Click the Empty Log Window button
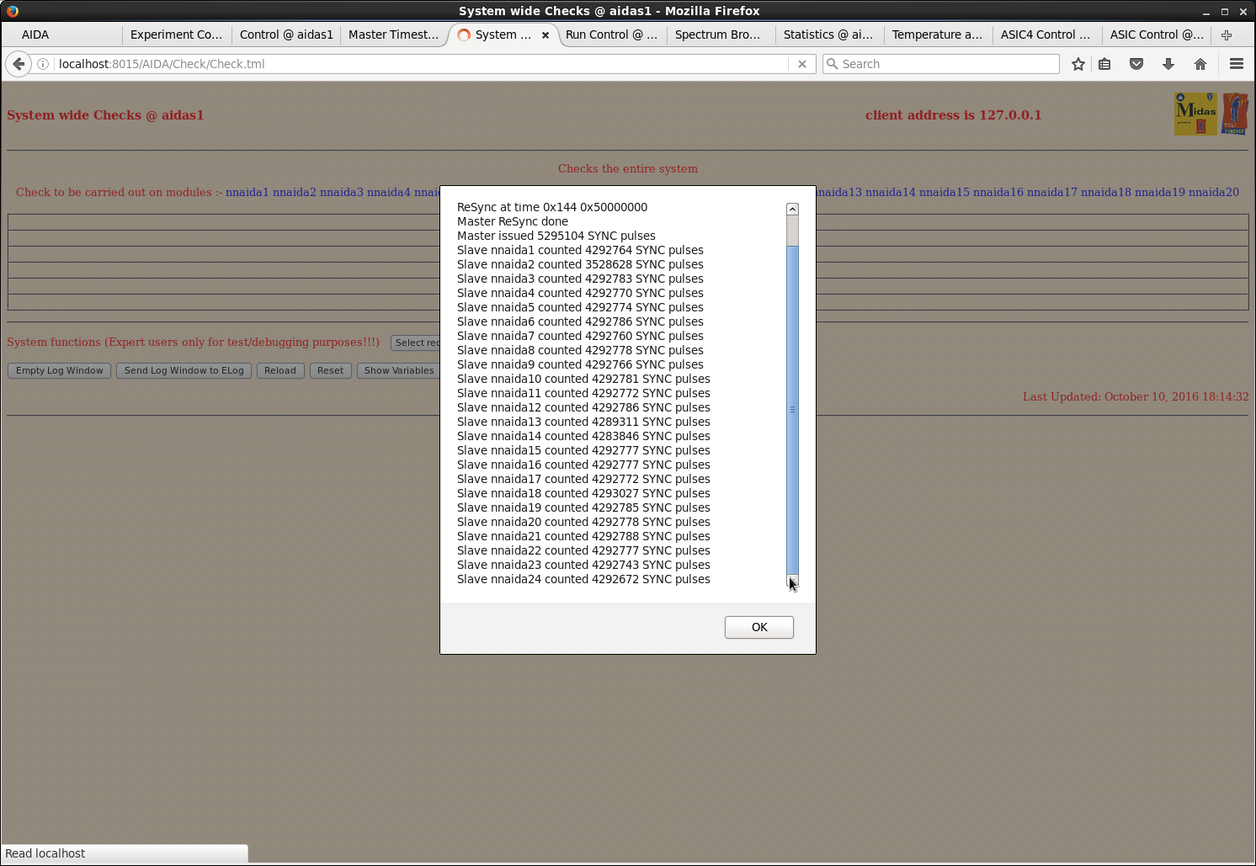1256x866 pixels. click(x=60, y=370)
